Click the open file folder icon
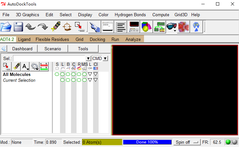Screen dimensions: 239x147 (x=6, y=27)
